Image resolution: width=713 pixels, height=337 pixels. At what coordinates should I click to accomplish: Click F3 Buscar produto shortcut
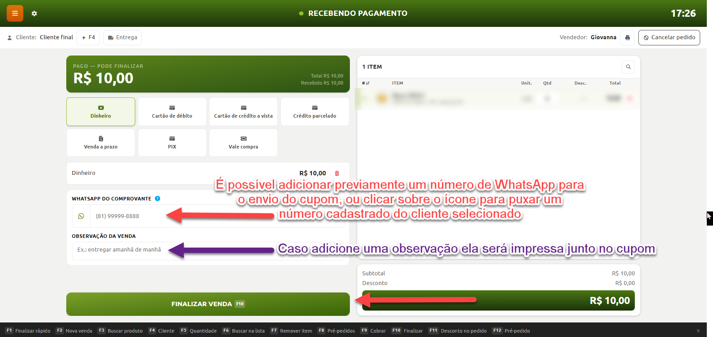120,331
